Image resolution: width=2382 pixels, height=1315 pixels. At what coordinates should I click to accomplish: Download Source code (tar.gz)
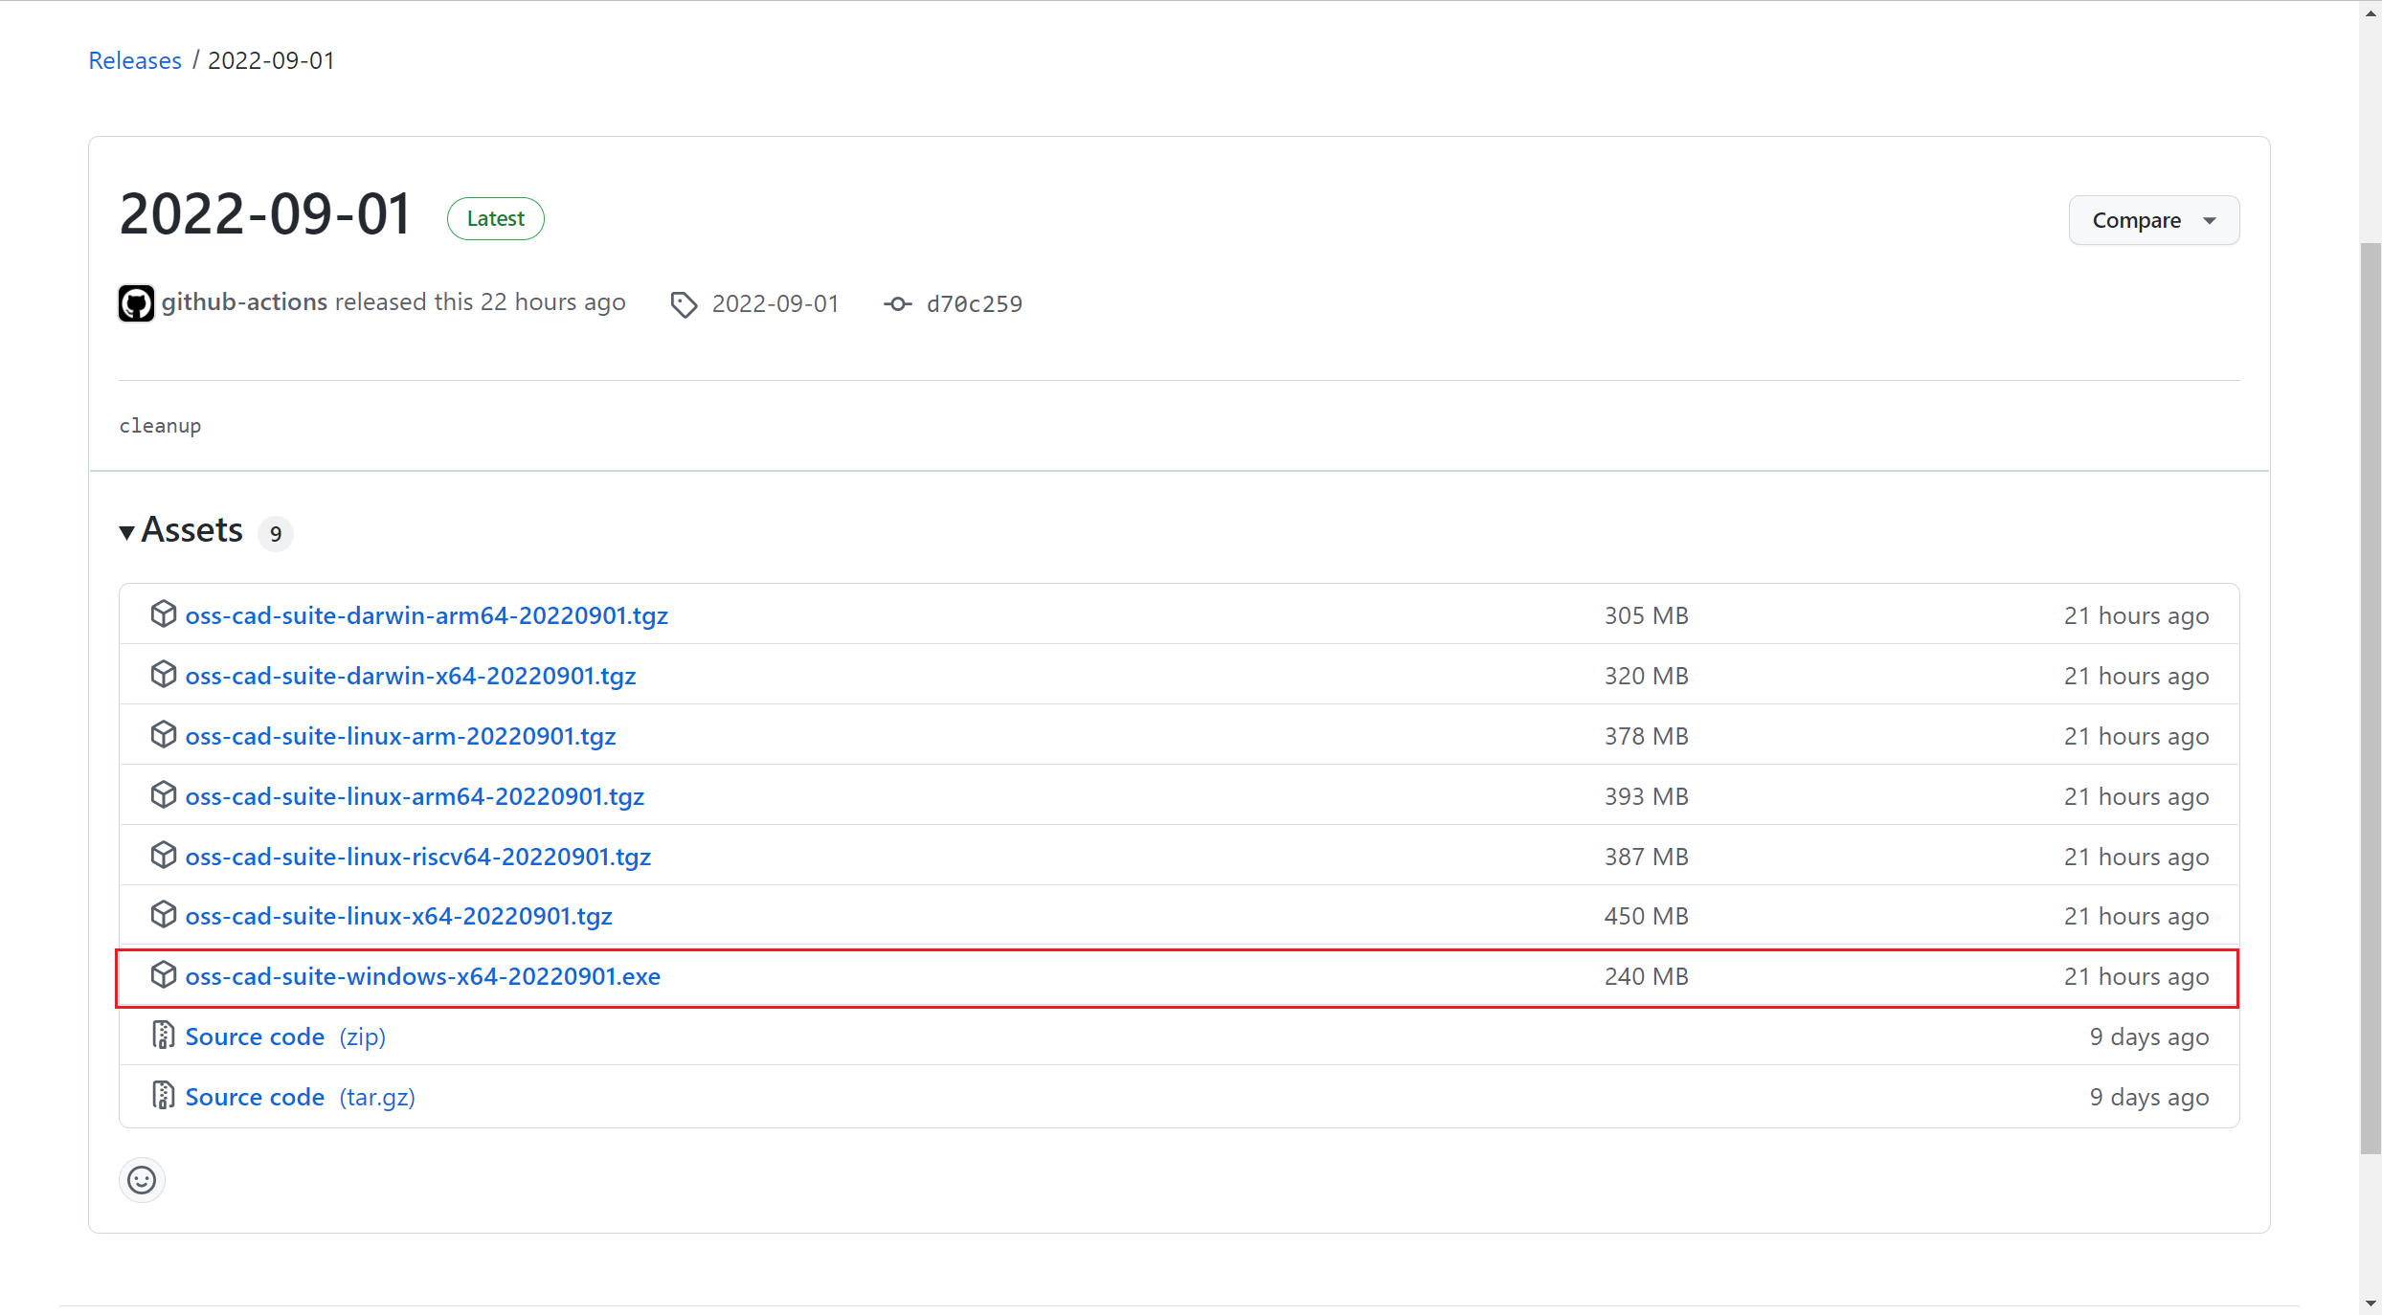click(301, 1097)
